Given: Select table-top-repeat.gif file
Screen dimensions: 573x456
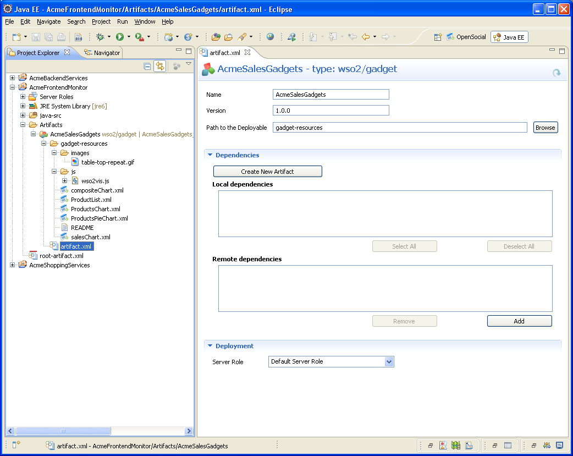Looking at the screenshot, I should click(108, 162).
